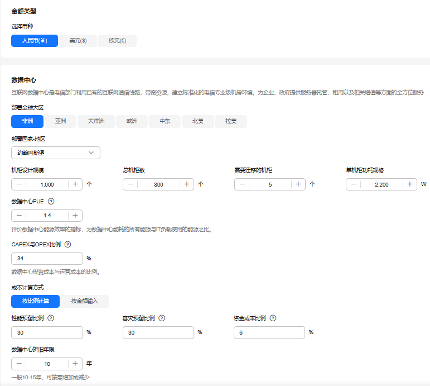
Task: Click the PUE value 1.4
Action: pyautogui.click(x=47, y=216)
